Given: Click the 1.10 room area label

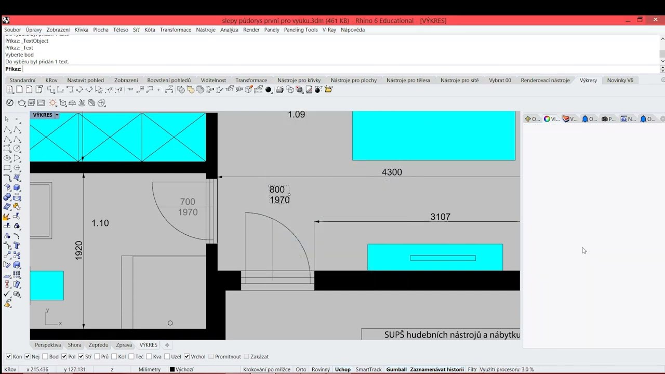Looking at the screenshot, I should coord(100,223).
